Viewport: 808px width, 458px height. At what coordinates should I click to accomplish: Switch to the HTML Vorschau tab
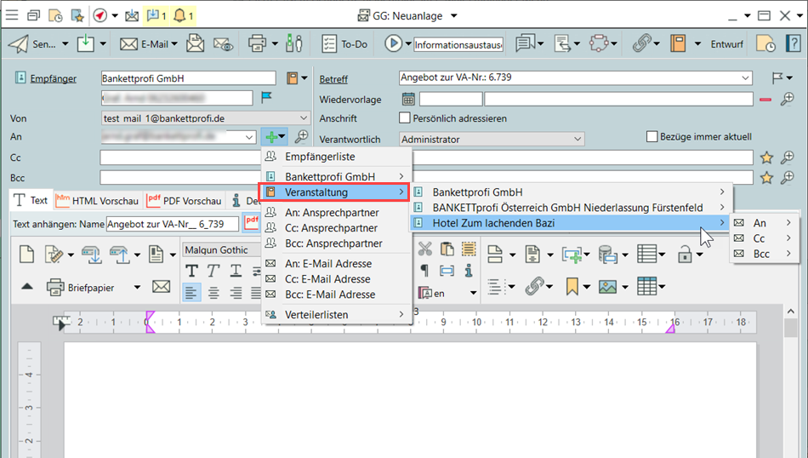tap(96, 201)
